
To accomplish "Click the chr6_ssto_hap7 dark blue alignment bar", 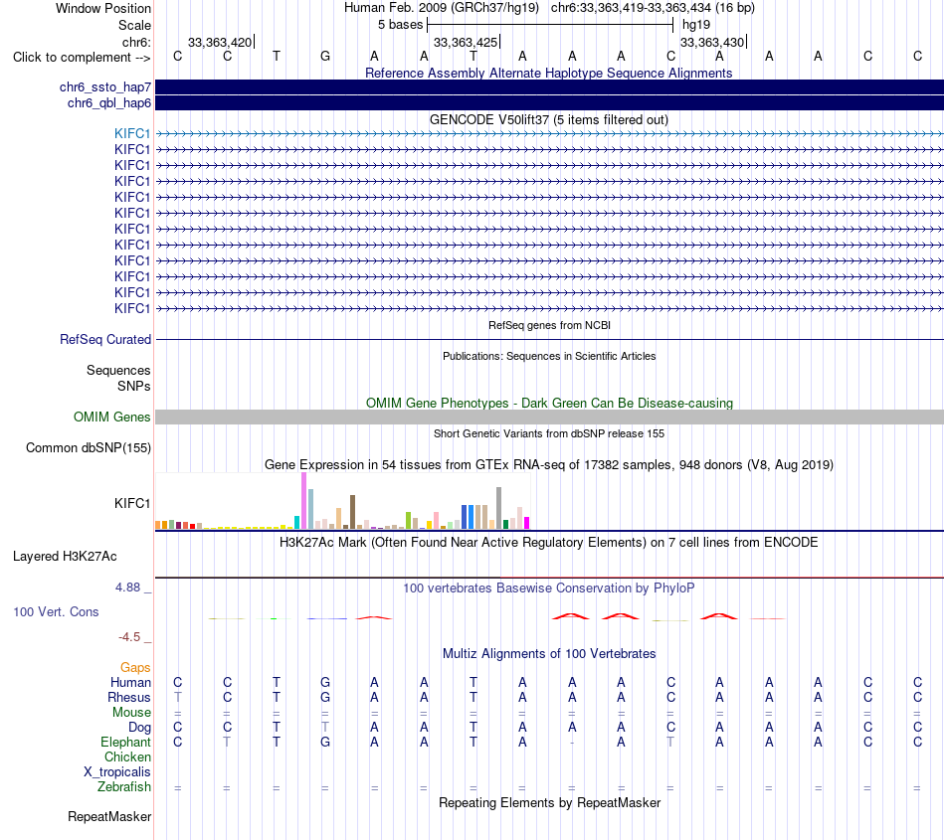I will (x=549, y=87).
